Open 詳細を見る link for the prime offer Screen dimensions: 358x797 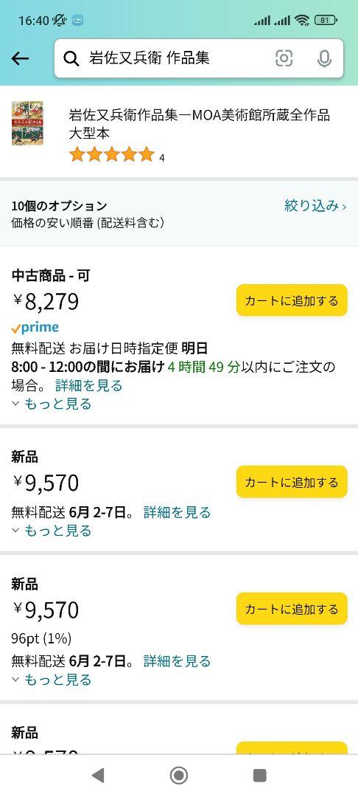point(89,385)
